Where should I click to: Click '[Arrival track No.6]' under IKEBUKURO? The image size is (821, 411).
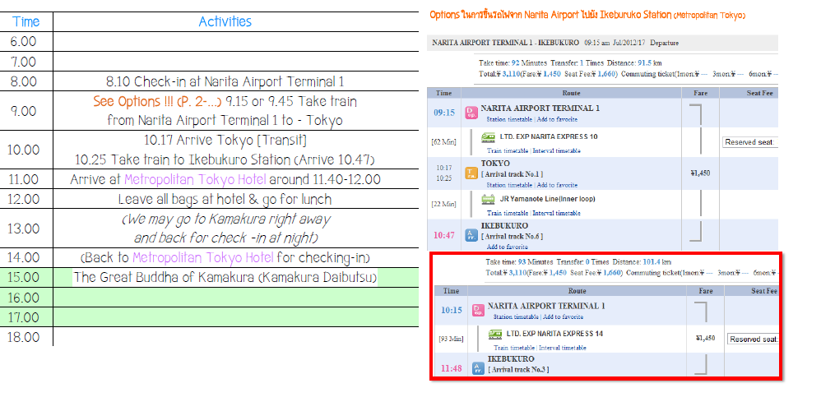[x=512, y=237]
